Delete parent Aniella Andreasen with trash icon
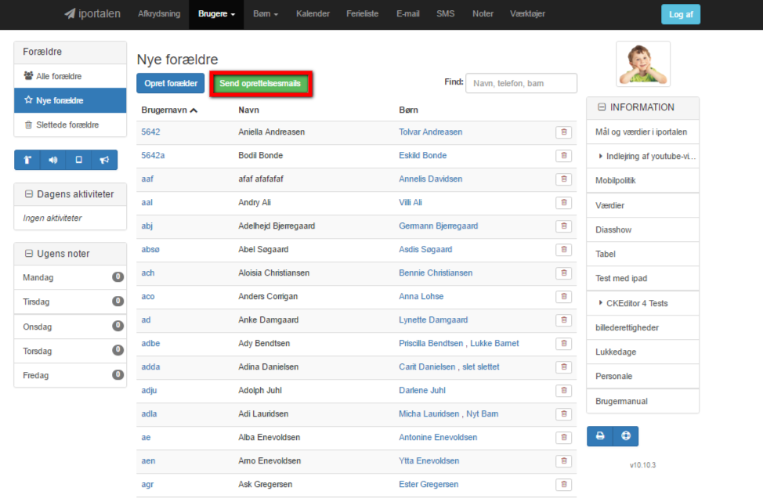Image resolution: width=763 pixels, height=498 pixels. click(x=563, y=132)
